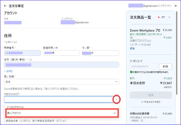Click the 注文 order button

(151, 95)
